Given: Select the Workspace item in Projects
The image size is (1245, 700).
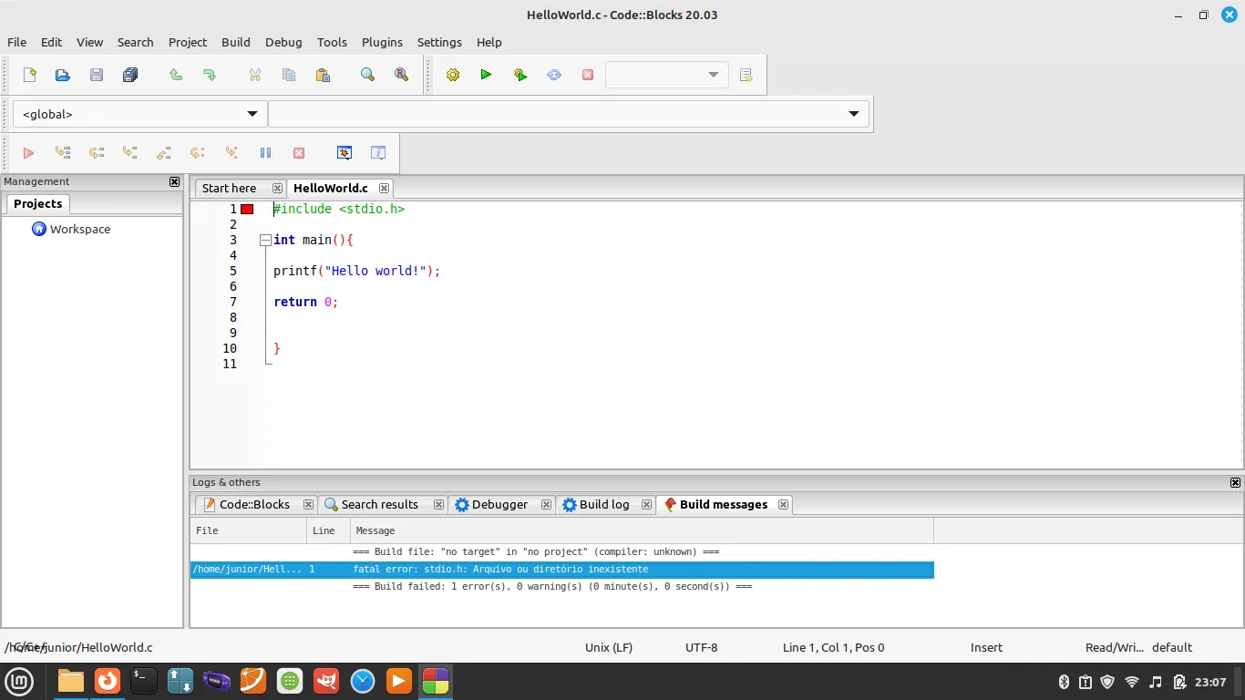Looking at the screenshot, I should pos(79,230).
